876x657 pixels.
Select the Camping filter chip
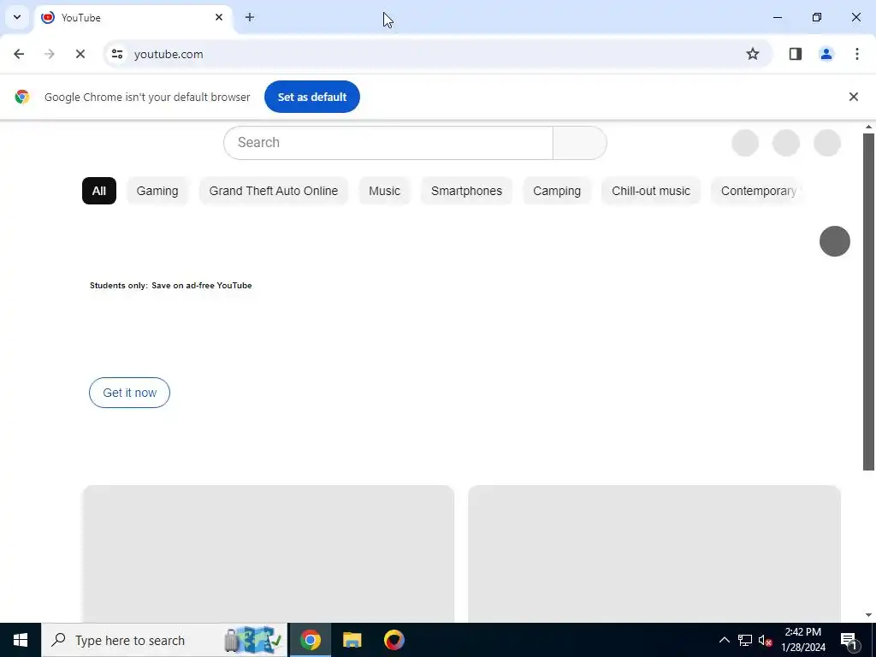click(x=557, y=191)
